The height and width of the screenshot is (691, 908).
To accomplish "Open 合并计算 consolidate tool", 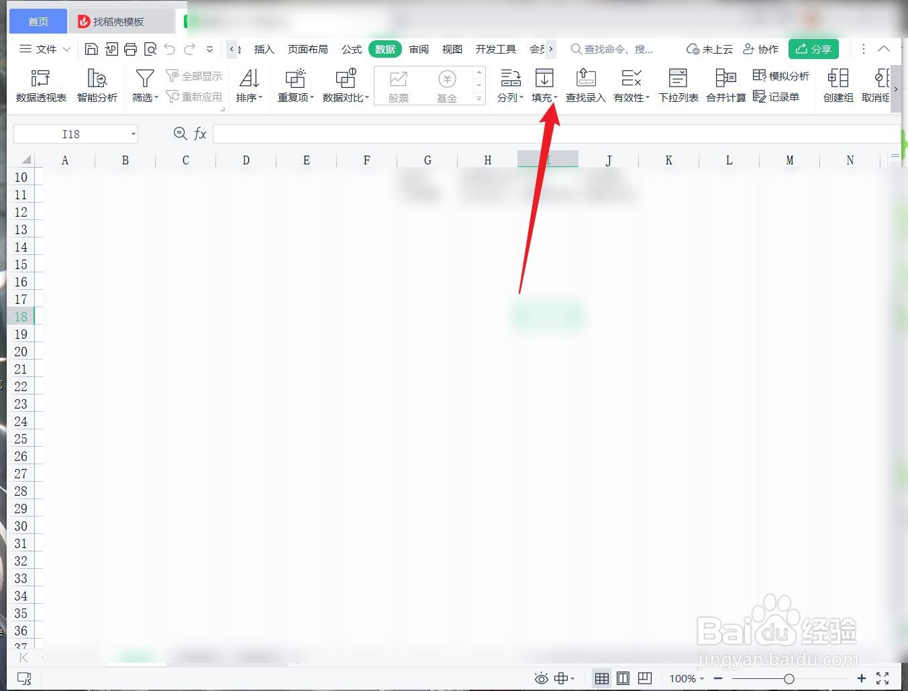I will click(726, 85).
